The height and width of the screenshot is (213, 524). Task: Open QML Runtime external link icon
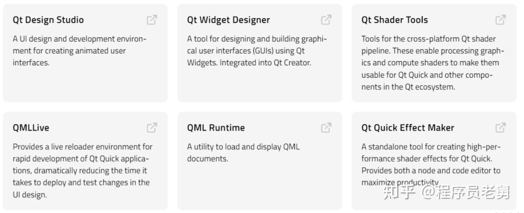pos(326,128)
